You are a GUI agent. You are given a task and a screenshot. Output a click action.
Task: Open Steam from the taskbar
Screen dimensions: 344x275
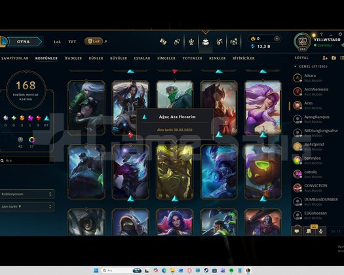206,270
